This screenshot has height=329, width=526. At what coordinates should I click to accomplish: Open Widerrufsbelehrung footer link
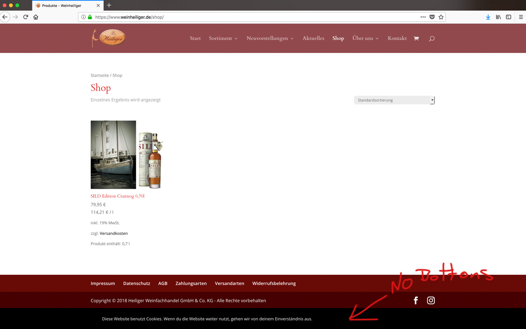coord(274,283)
